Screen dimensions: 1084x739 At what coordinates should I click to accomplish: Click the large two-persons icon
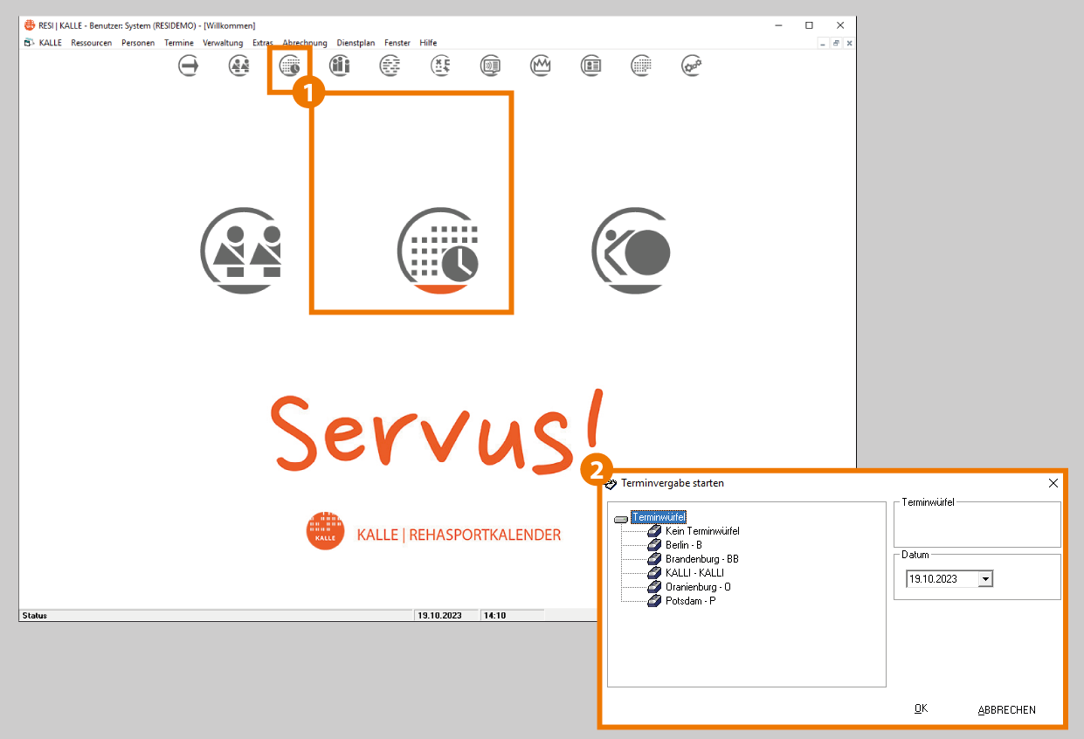pyautogui.click(x=241, y=250)
